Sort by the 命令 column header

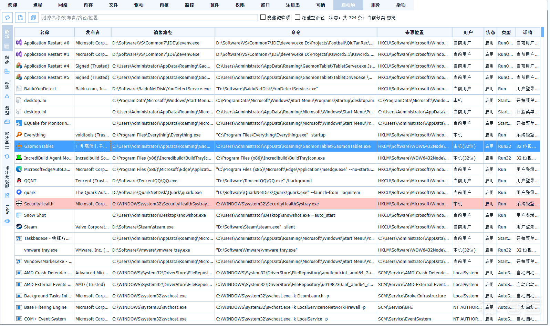[x=296, y=32]
